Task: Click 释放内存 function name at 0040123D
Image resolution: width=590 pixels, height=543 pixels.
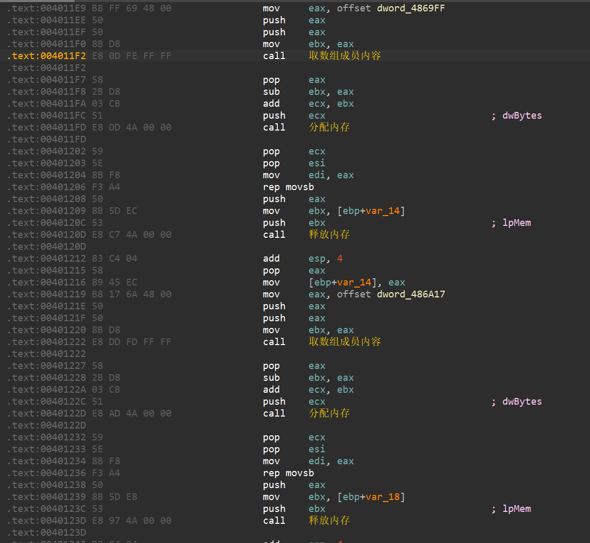Action: (329, 521)
